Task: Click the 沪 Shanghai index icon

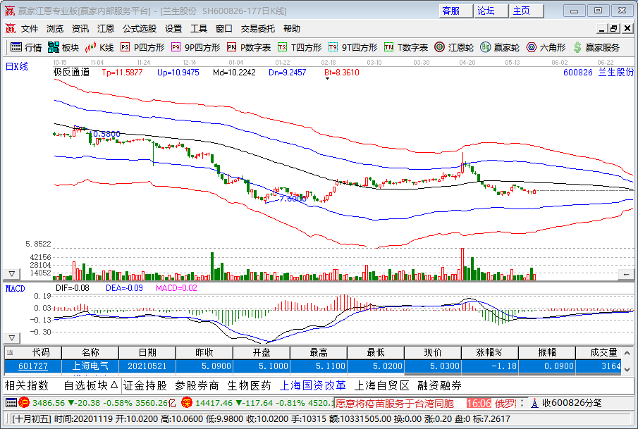Action: point(24,403)
